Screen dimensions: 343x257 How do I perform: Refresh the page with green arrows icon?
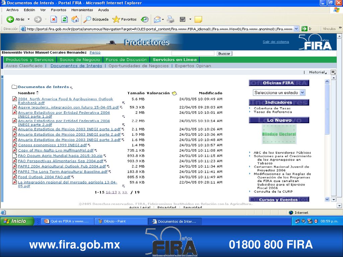click(x=64, y=19)
